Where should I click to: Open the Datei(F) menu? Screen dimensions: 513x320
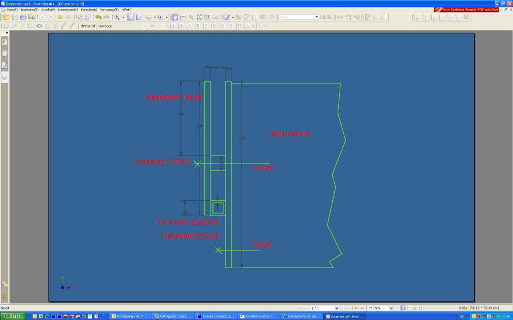pos(12,10)
